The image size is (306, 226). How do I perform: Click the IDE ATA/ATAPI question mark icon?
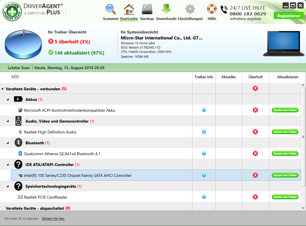(x=18, y=164)
